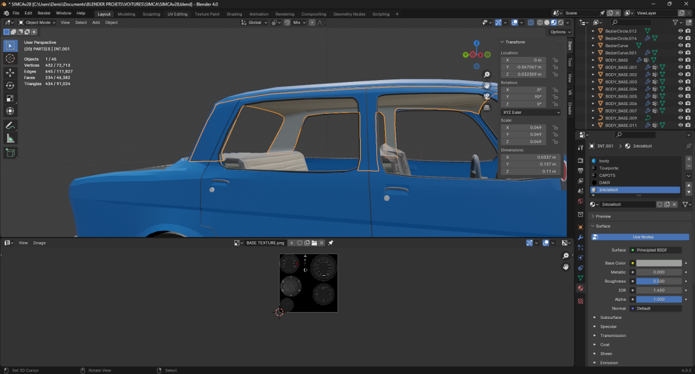Hide BODY_BASE.003 using its eye icon

point(681,82)
